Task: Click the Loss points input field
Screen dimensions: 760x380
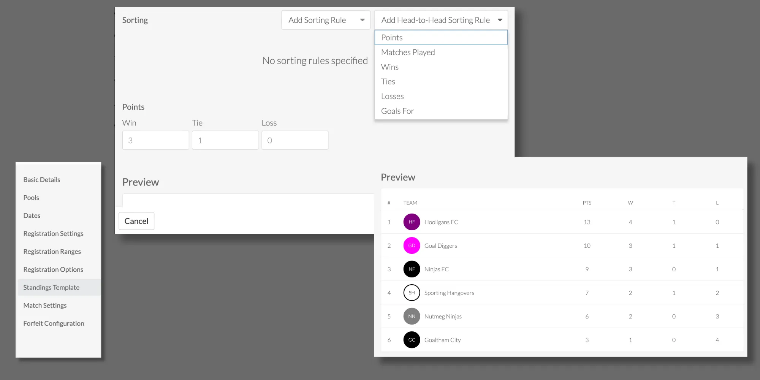Action: 294,140
